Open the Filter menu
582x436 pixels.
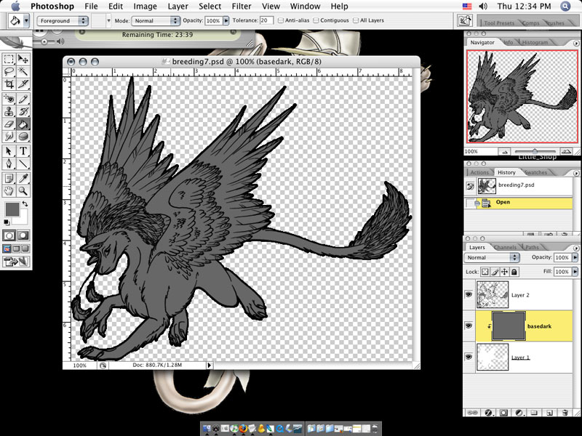pos(242,6)
